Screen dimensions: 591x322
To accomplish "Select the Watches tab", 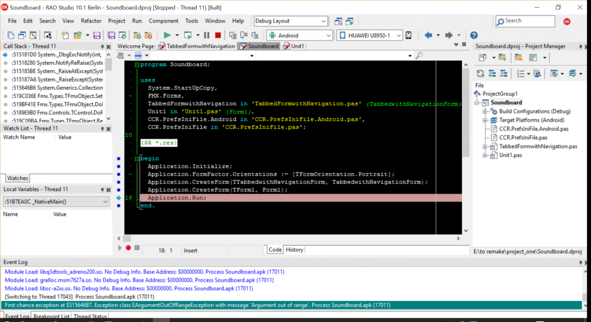I will (18, 178).
